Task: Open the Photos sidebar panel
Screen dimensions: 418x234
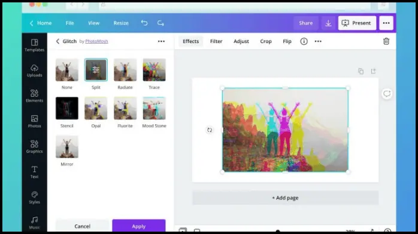Action: [34, 121]
